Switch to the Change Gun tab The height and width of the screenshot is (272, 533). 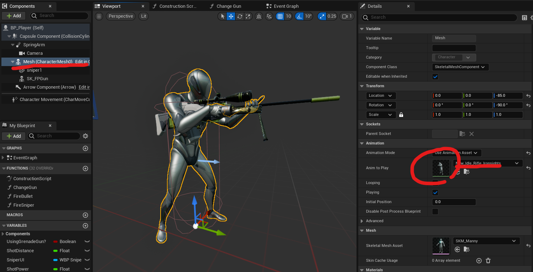point(229,6)
